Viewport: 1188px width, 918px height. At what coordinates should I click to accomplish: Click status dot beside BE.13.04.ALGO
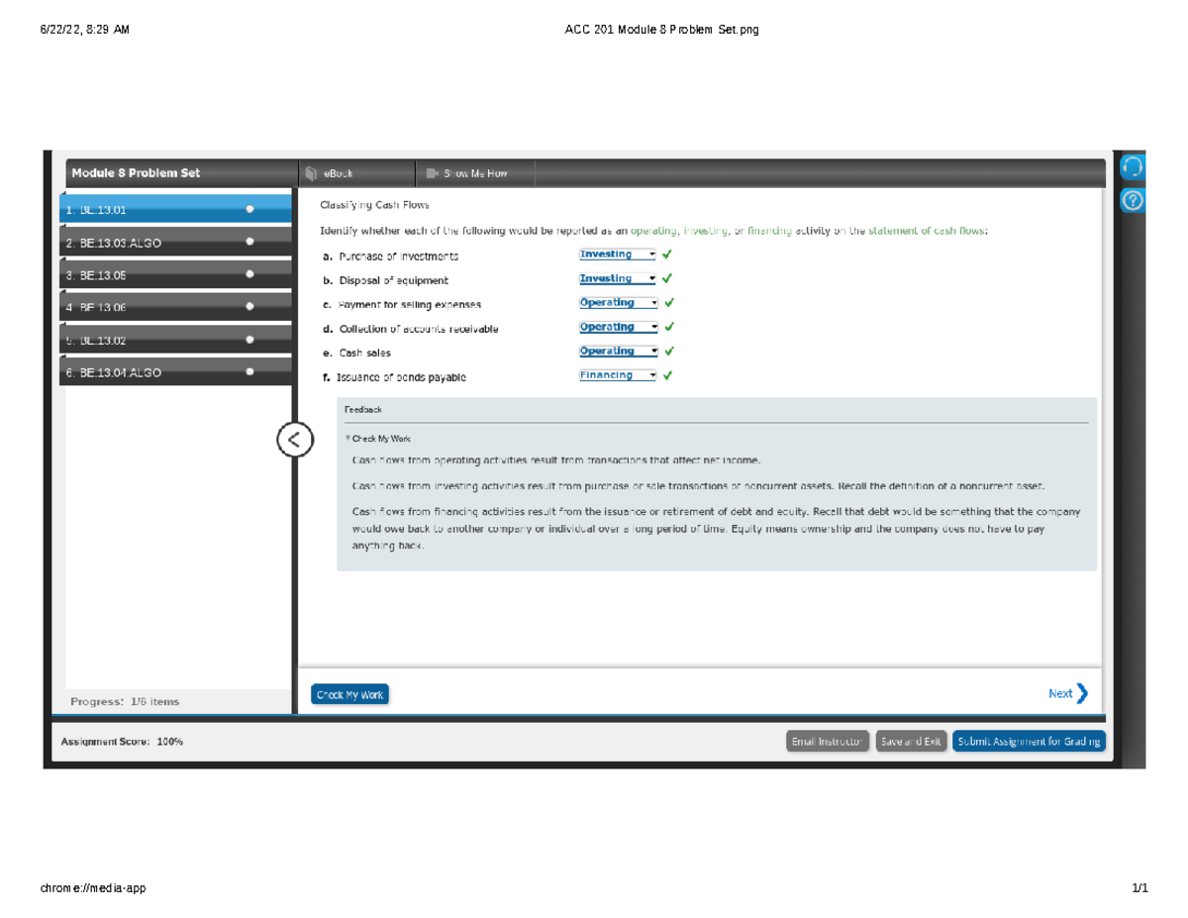pos(249,372)
